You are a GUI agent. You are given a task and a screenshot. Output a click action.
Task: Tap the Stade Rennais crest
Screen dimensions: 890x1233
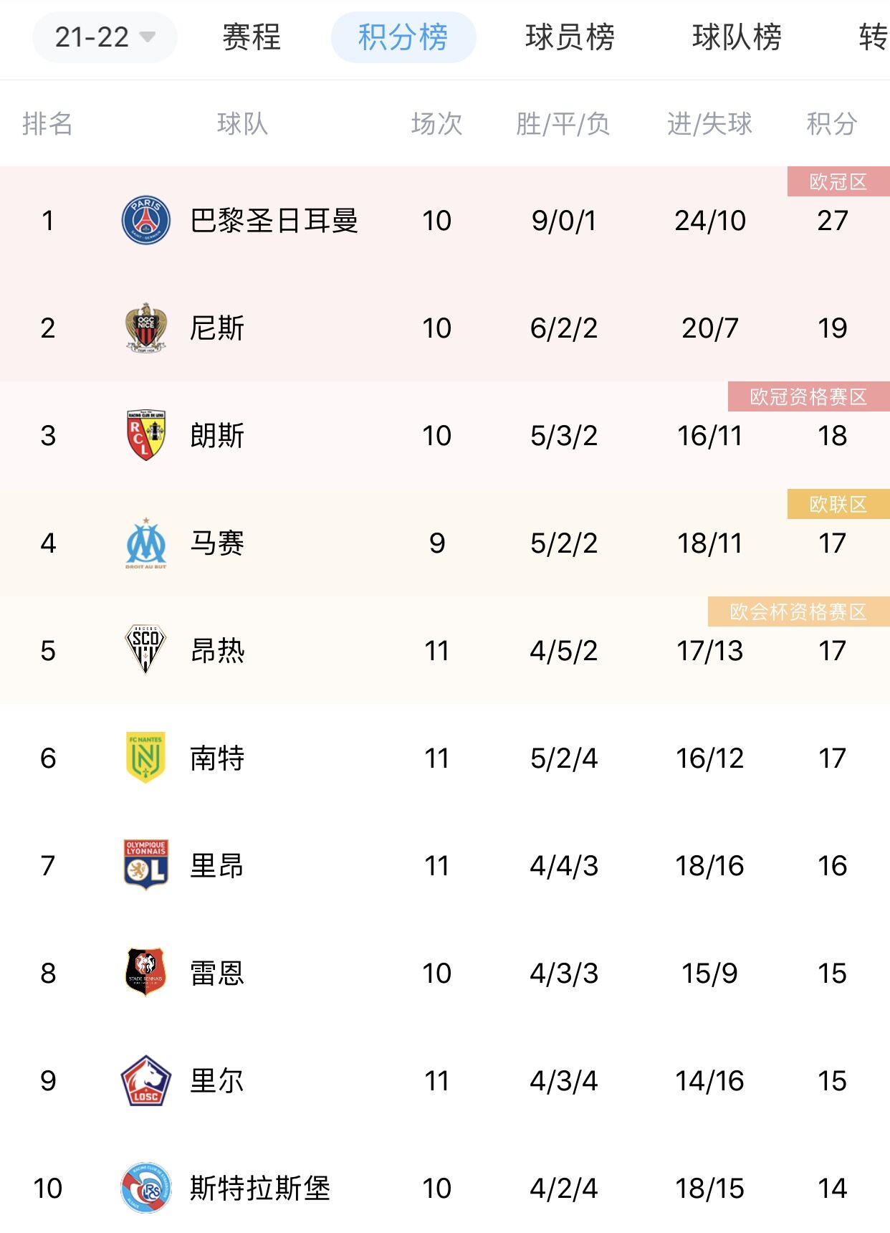pos(146,973)
